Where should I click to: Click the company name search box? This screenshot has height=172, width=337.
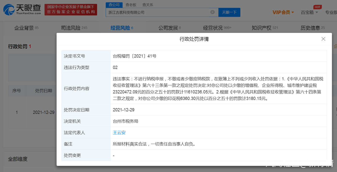tap(157, 12)
